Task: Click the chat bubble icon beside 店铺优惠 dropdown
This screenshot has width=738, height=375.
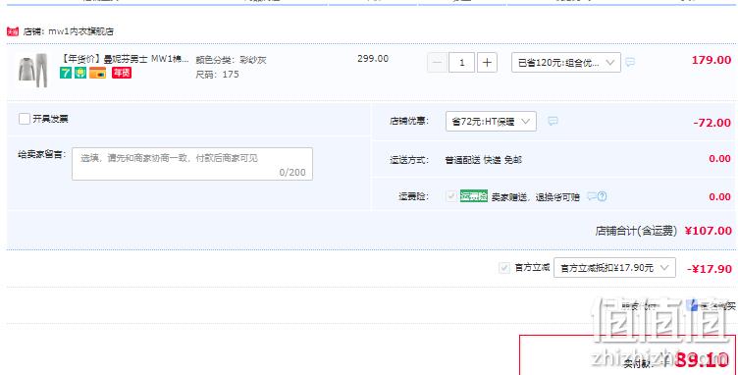Action: 553,121
